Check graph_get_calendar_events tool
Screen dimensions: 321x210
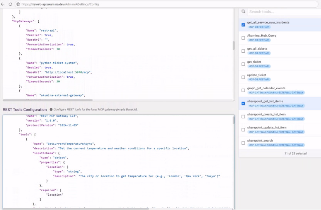click(243, 90)
